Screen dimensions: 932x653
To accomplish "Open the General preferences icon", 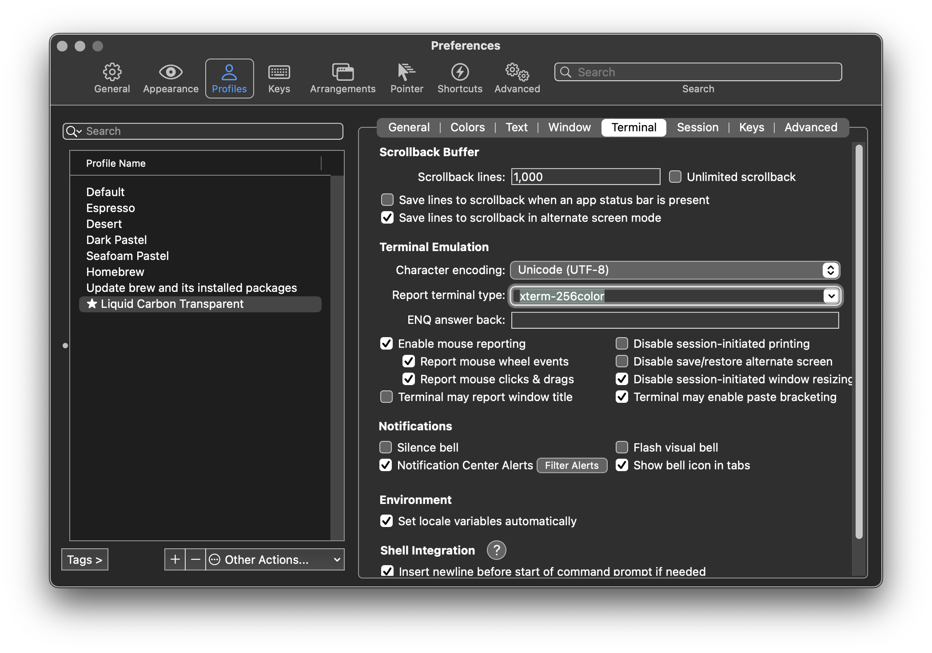I will coord(112,78).
